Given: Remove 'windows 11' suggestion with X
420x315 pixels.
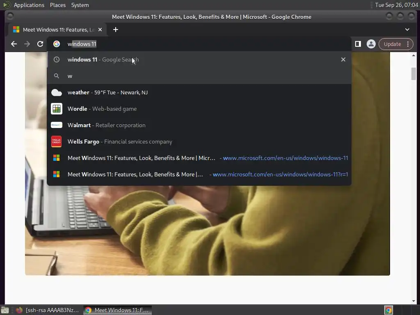Looking at the screenshot, I should pyautogui.click(x=343, y=59).
